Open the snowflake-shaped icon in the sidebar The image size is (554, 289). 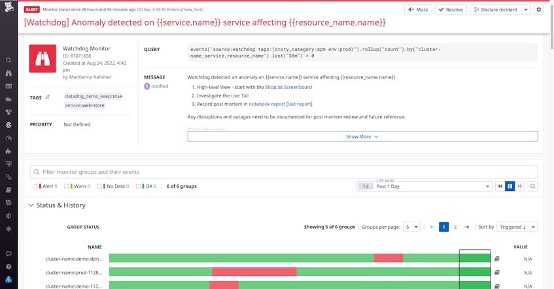tap(9, 229)
